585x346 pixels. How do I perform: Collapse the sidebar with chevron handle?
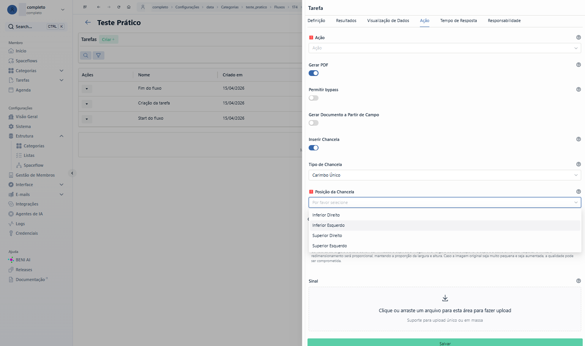[x=72, y=173]
